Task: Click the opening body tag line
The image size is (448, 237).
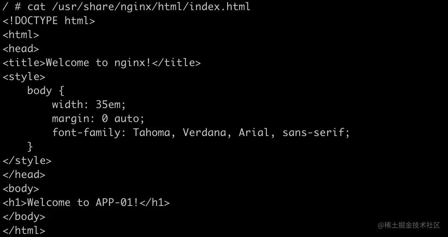Action: tap(21, 189)
